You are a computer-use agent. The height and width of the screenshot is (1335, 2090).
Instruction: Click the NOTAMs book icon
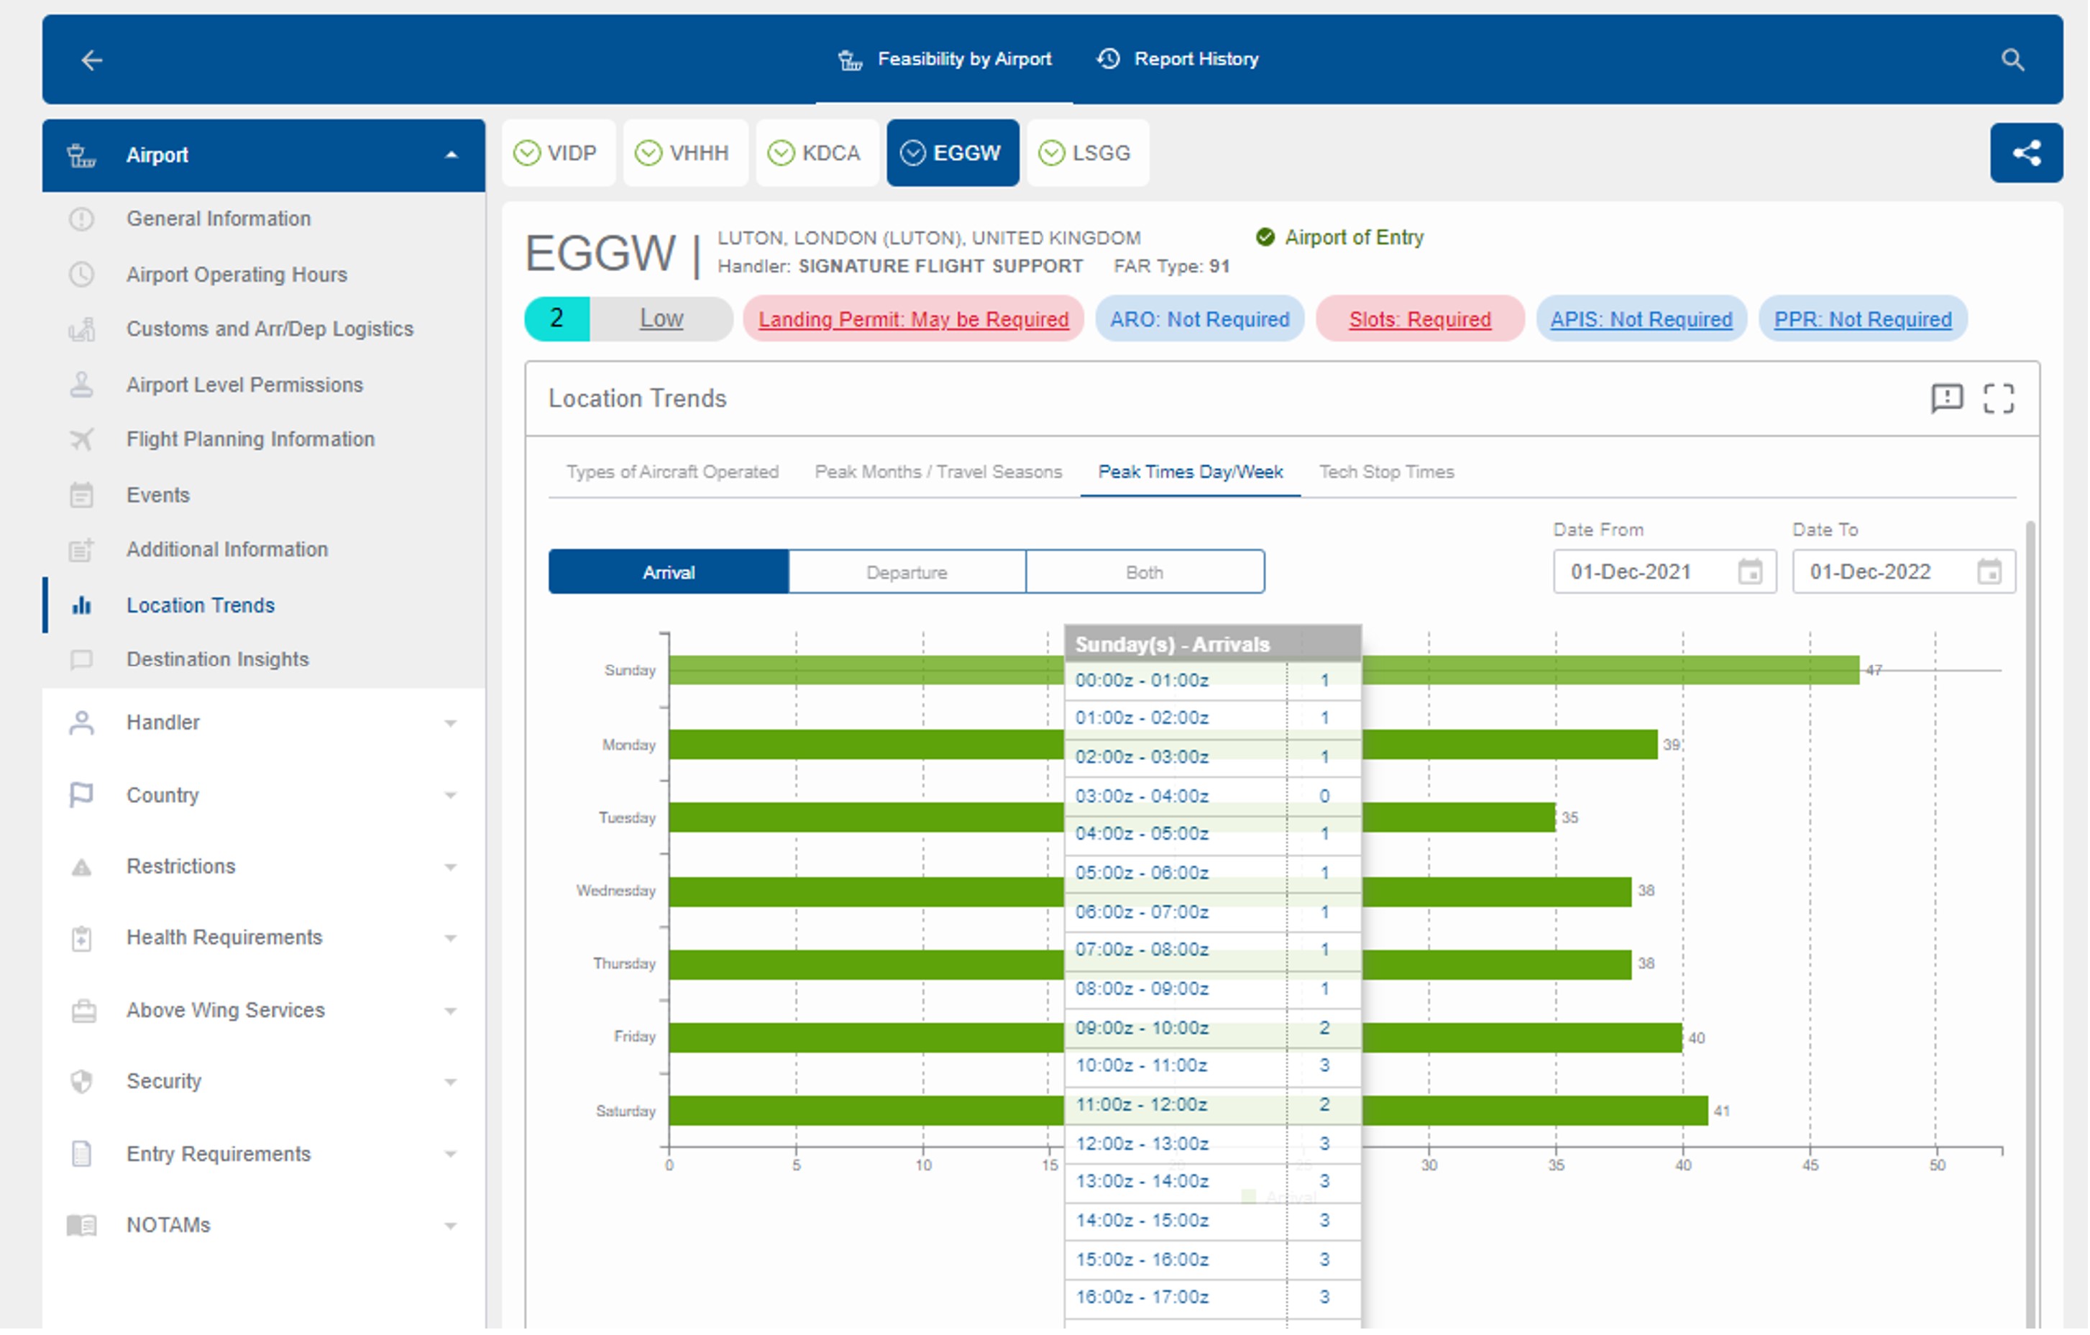(81, 1226)
